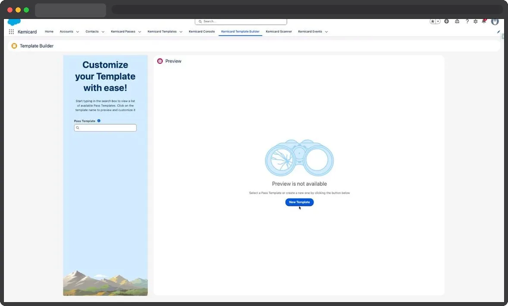Open the Notifications bell icon
This screenshot has height=306, width=508.
tap(484, 21)
